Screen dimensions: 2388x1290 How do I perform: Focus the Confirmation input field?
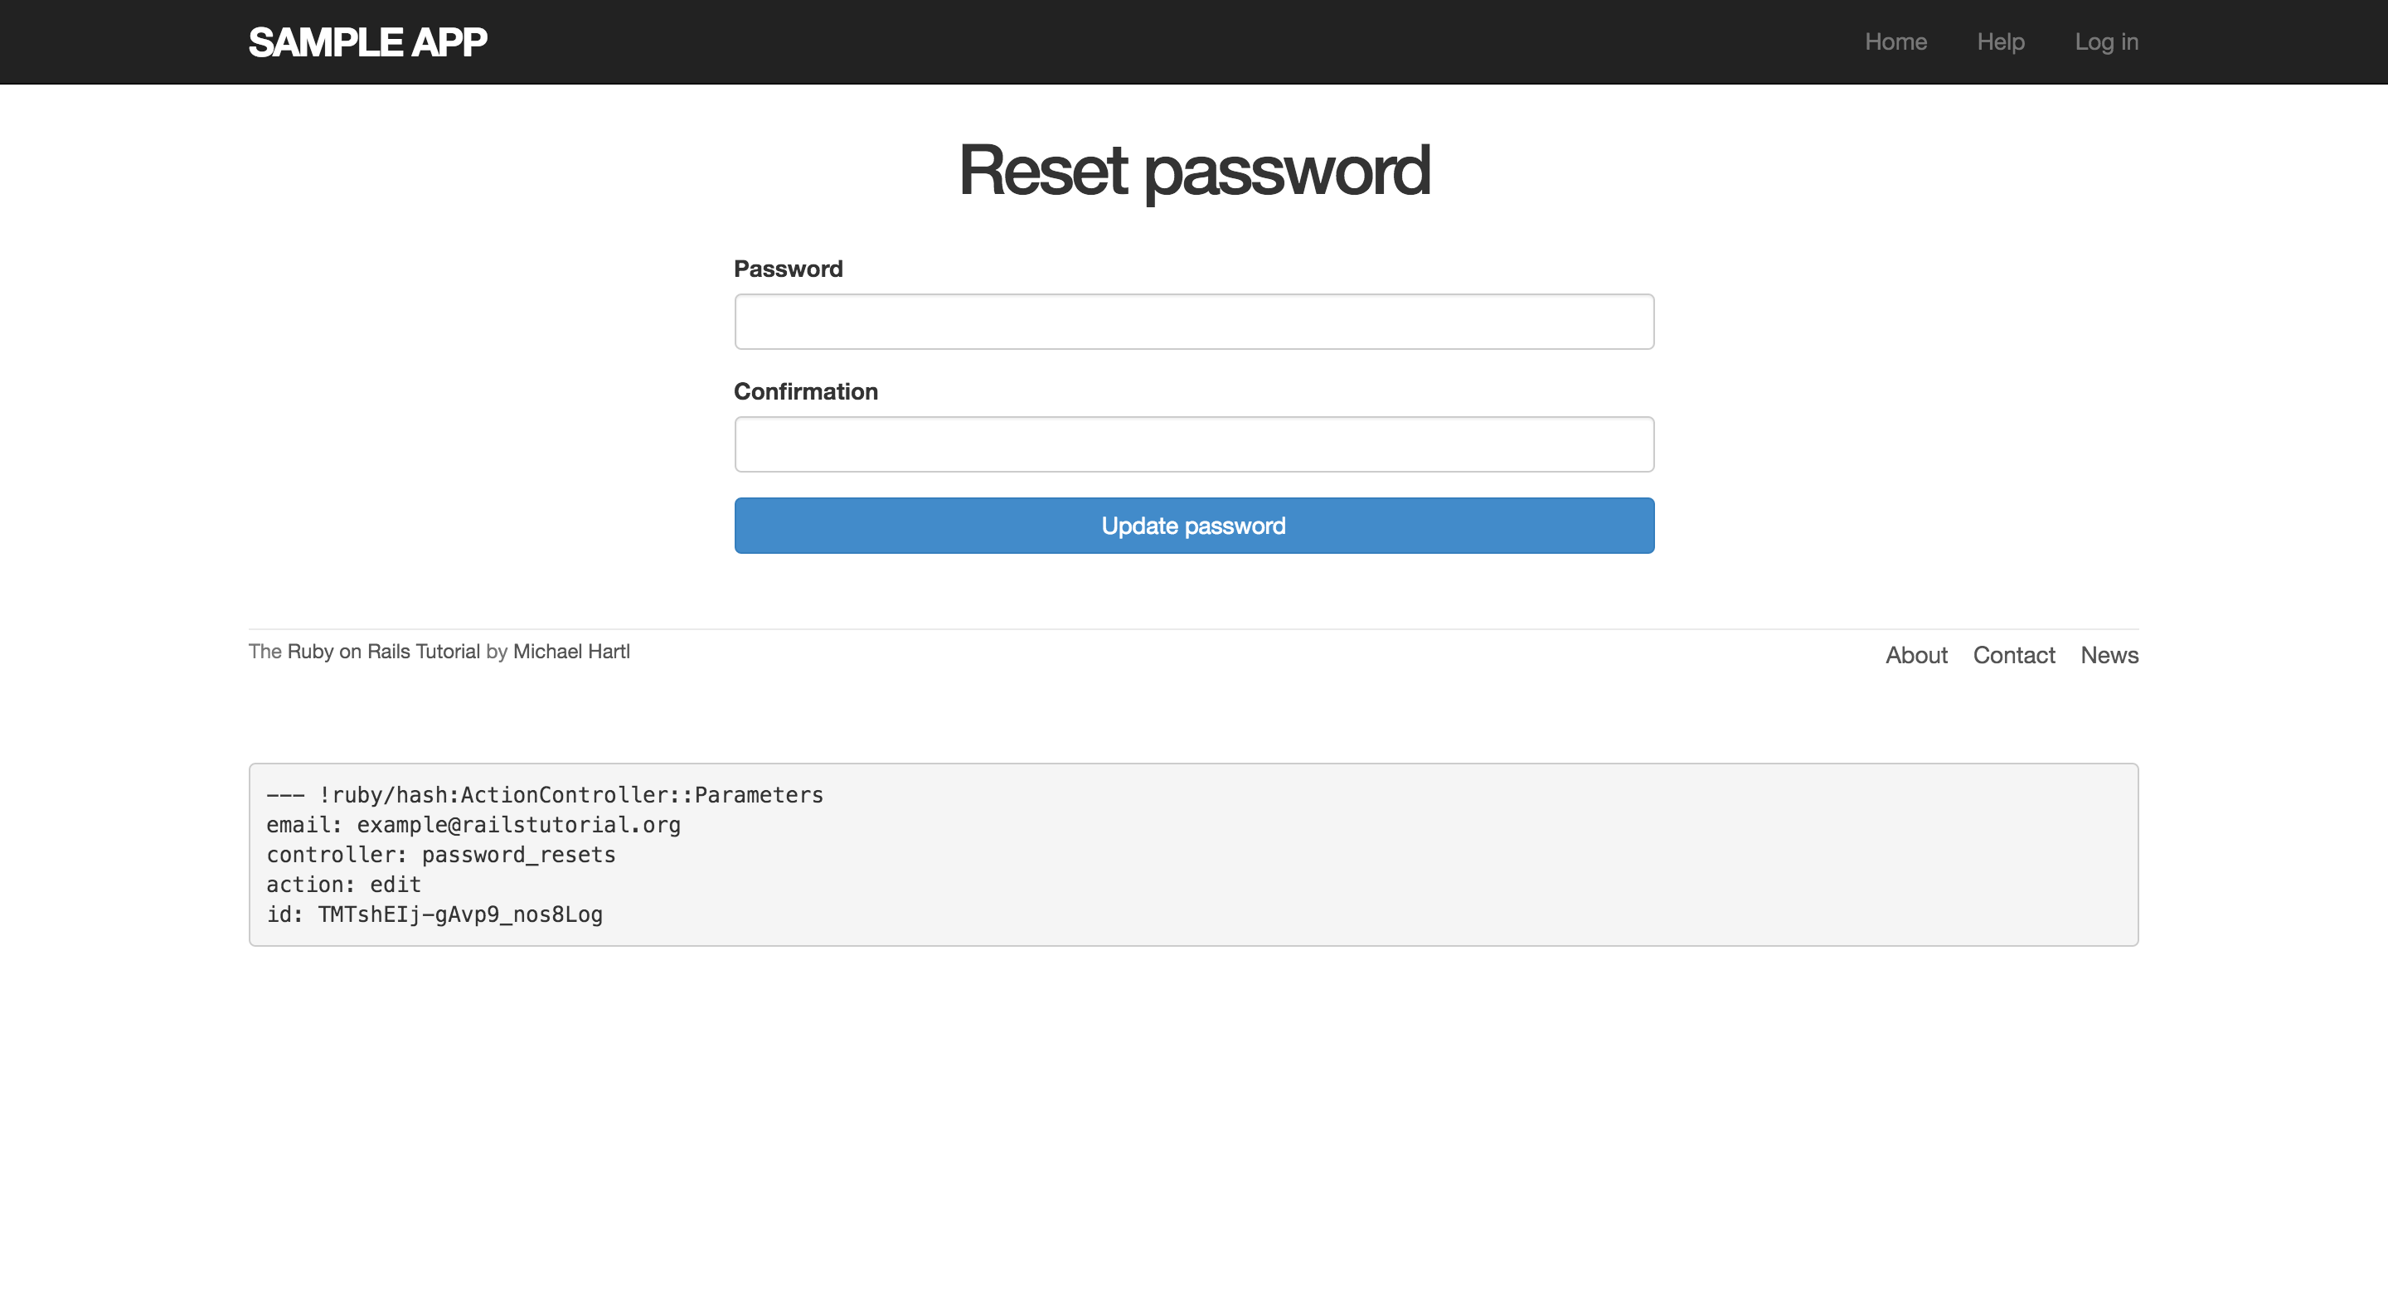[1193, 444]
